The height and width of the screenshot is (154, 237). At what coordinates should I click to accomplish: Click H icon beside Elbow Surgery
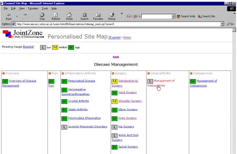tap(114, 110)
